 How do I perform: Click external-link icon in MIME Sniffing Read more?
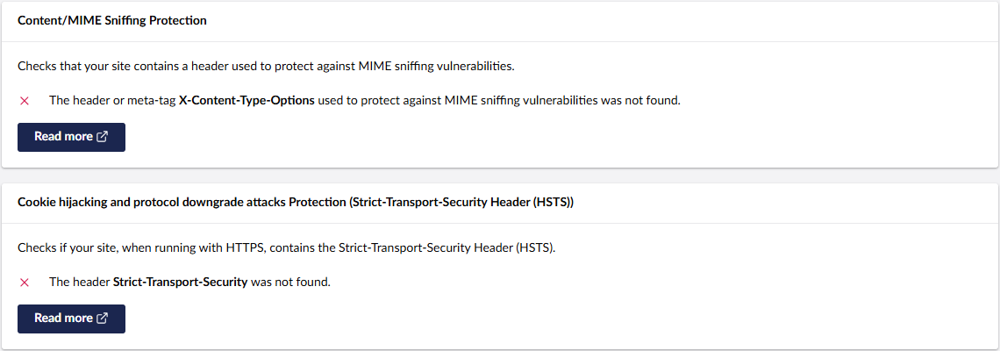102,137
